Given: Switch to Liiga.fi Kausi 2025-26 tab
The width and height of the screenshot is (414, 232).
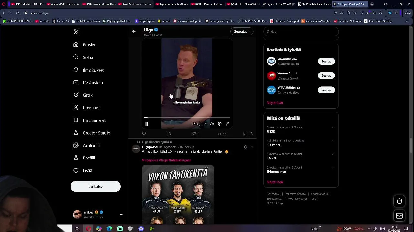Looking at the screenshot, I should coord(278,4).
